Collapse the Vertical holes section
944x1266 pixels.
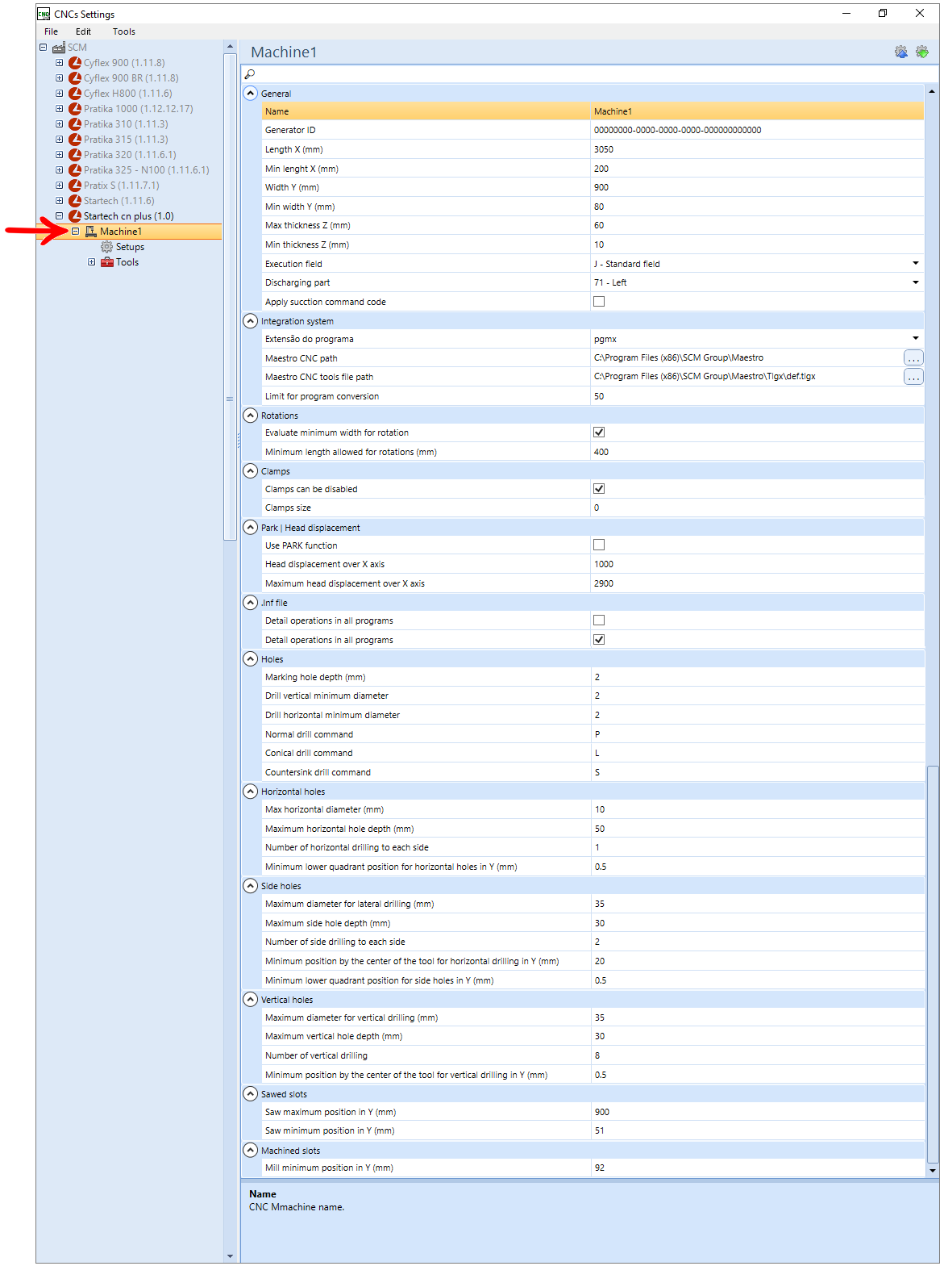(x=251, y=999)
